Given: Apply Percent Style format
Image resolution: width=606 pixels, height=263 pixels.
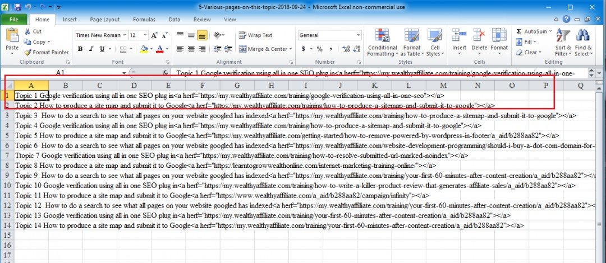Looking at the screenshot, I should [320, 49].
